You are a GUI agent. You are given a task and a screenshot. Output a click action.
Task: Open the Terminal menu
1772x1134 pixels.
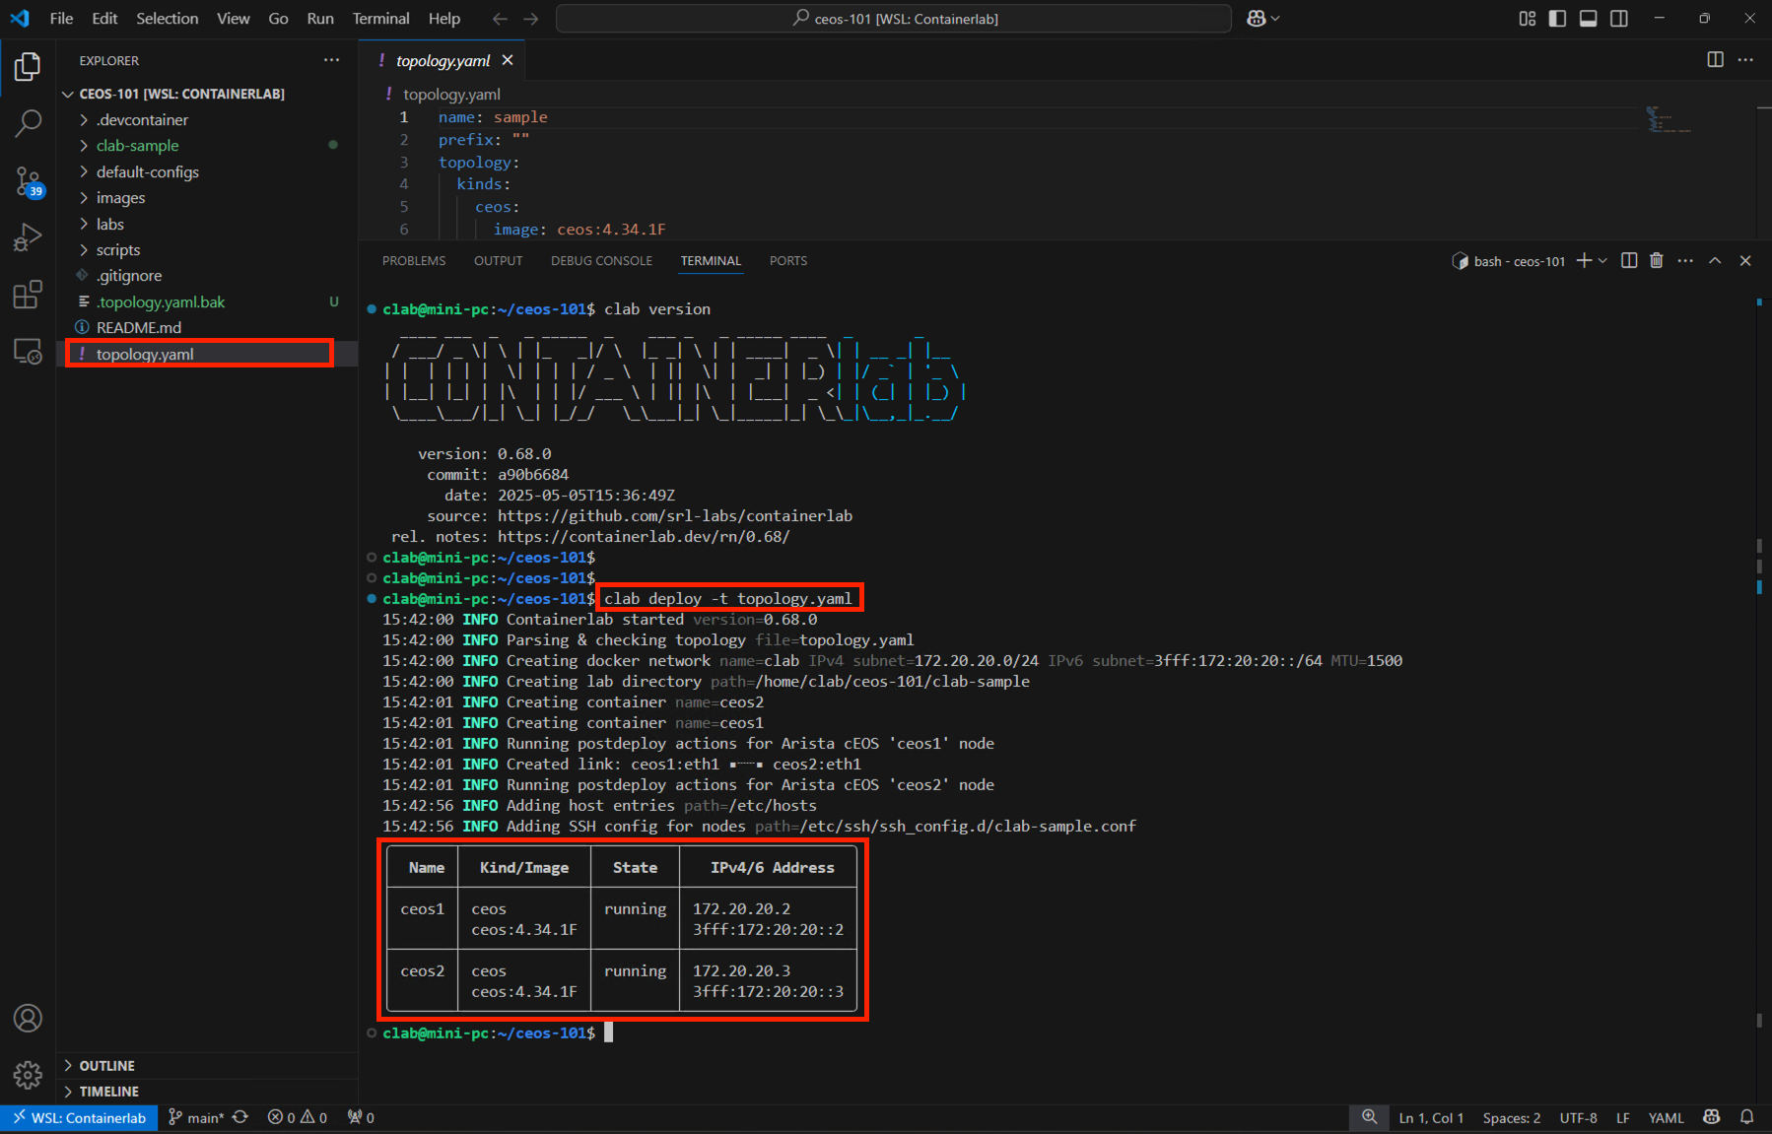click(380, 18)
